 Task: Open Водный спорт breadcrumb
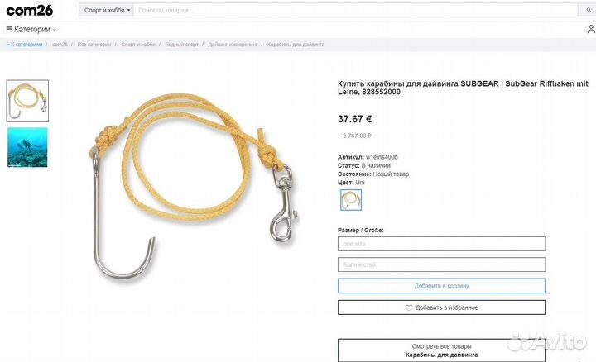click(181, 45)
